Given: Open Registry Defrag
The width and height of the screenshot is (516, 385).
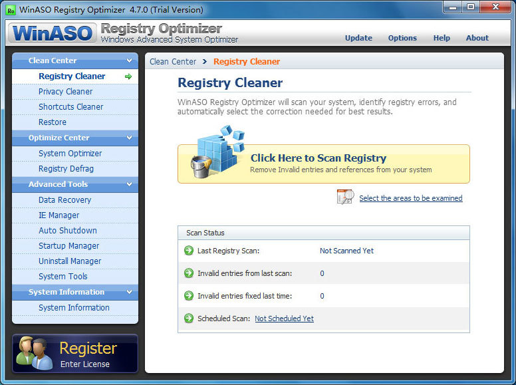Looking at the screenshot, I should click(x=75, y=169).
